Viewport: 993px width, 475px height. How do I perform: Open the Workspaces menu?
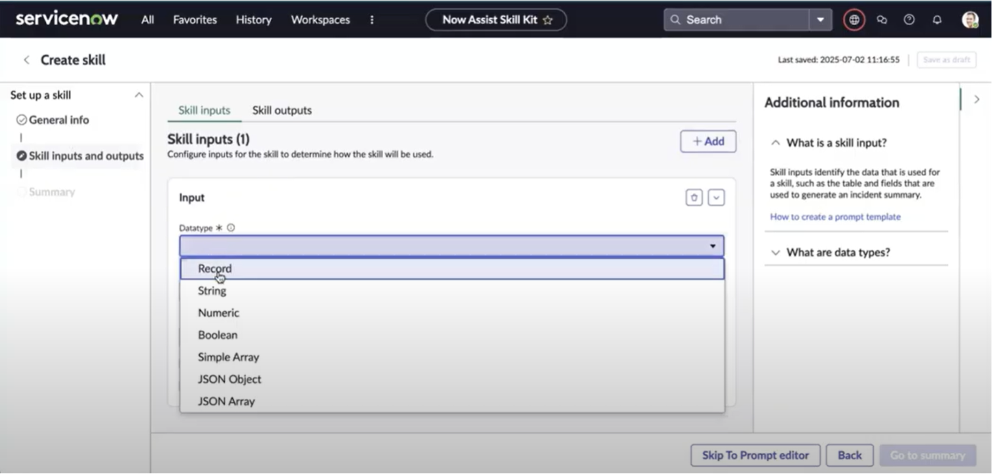320,20
